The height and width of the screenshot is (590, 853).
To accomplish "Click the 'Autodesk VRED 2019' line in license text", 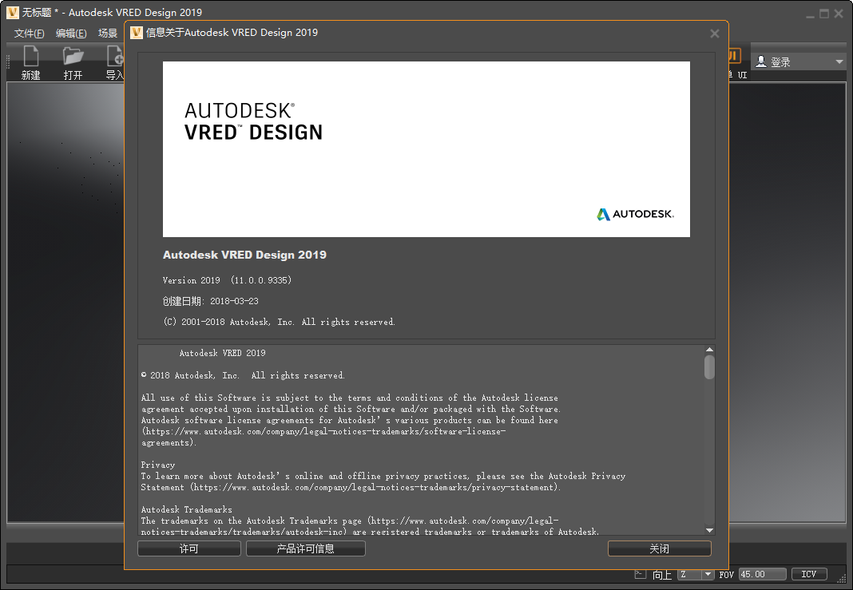I will [x=223, y=353].
